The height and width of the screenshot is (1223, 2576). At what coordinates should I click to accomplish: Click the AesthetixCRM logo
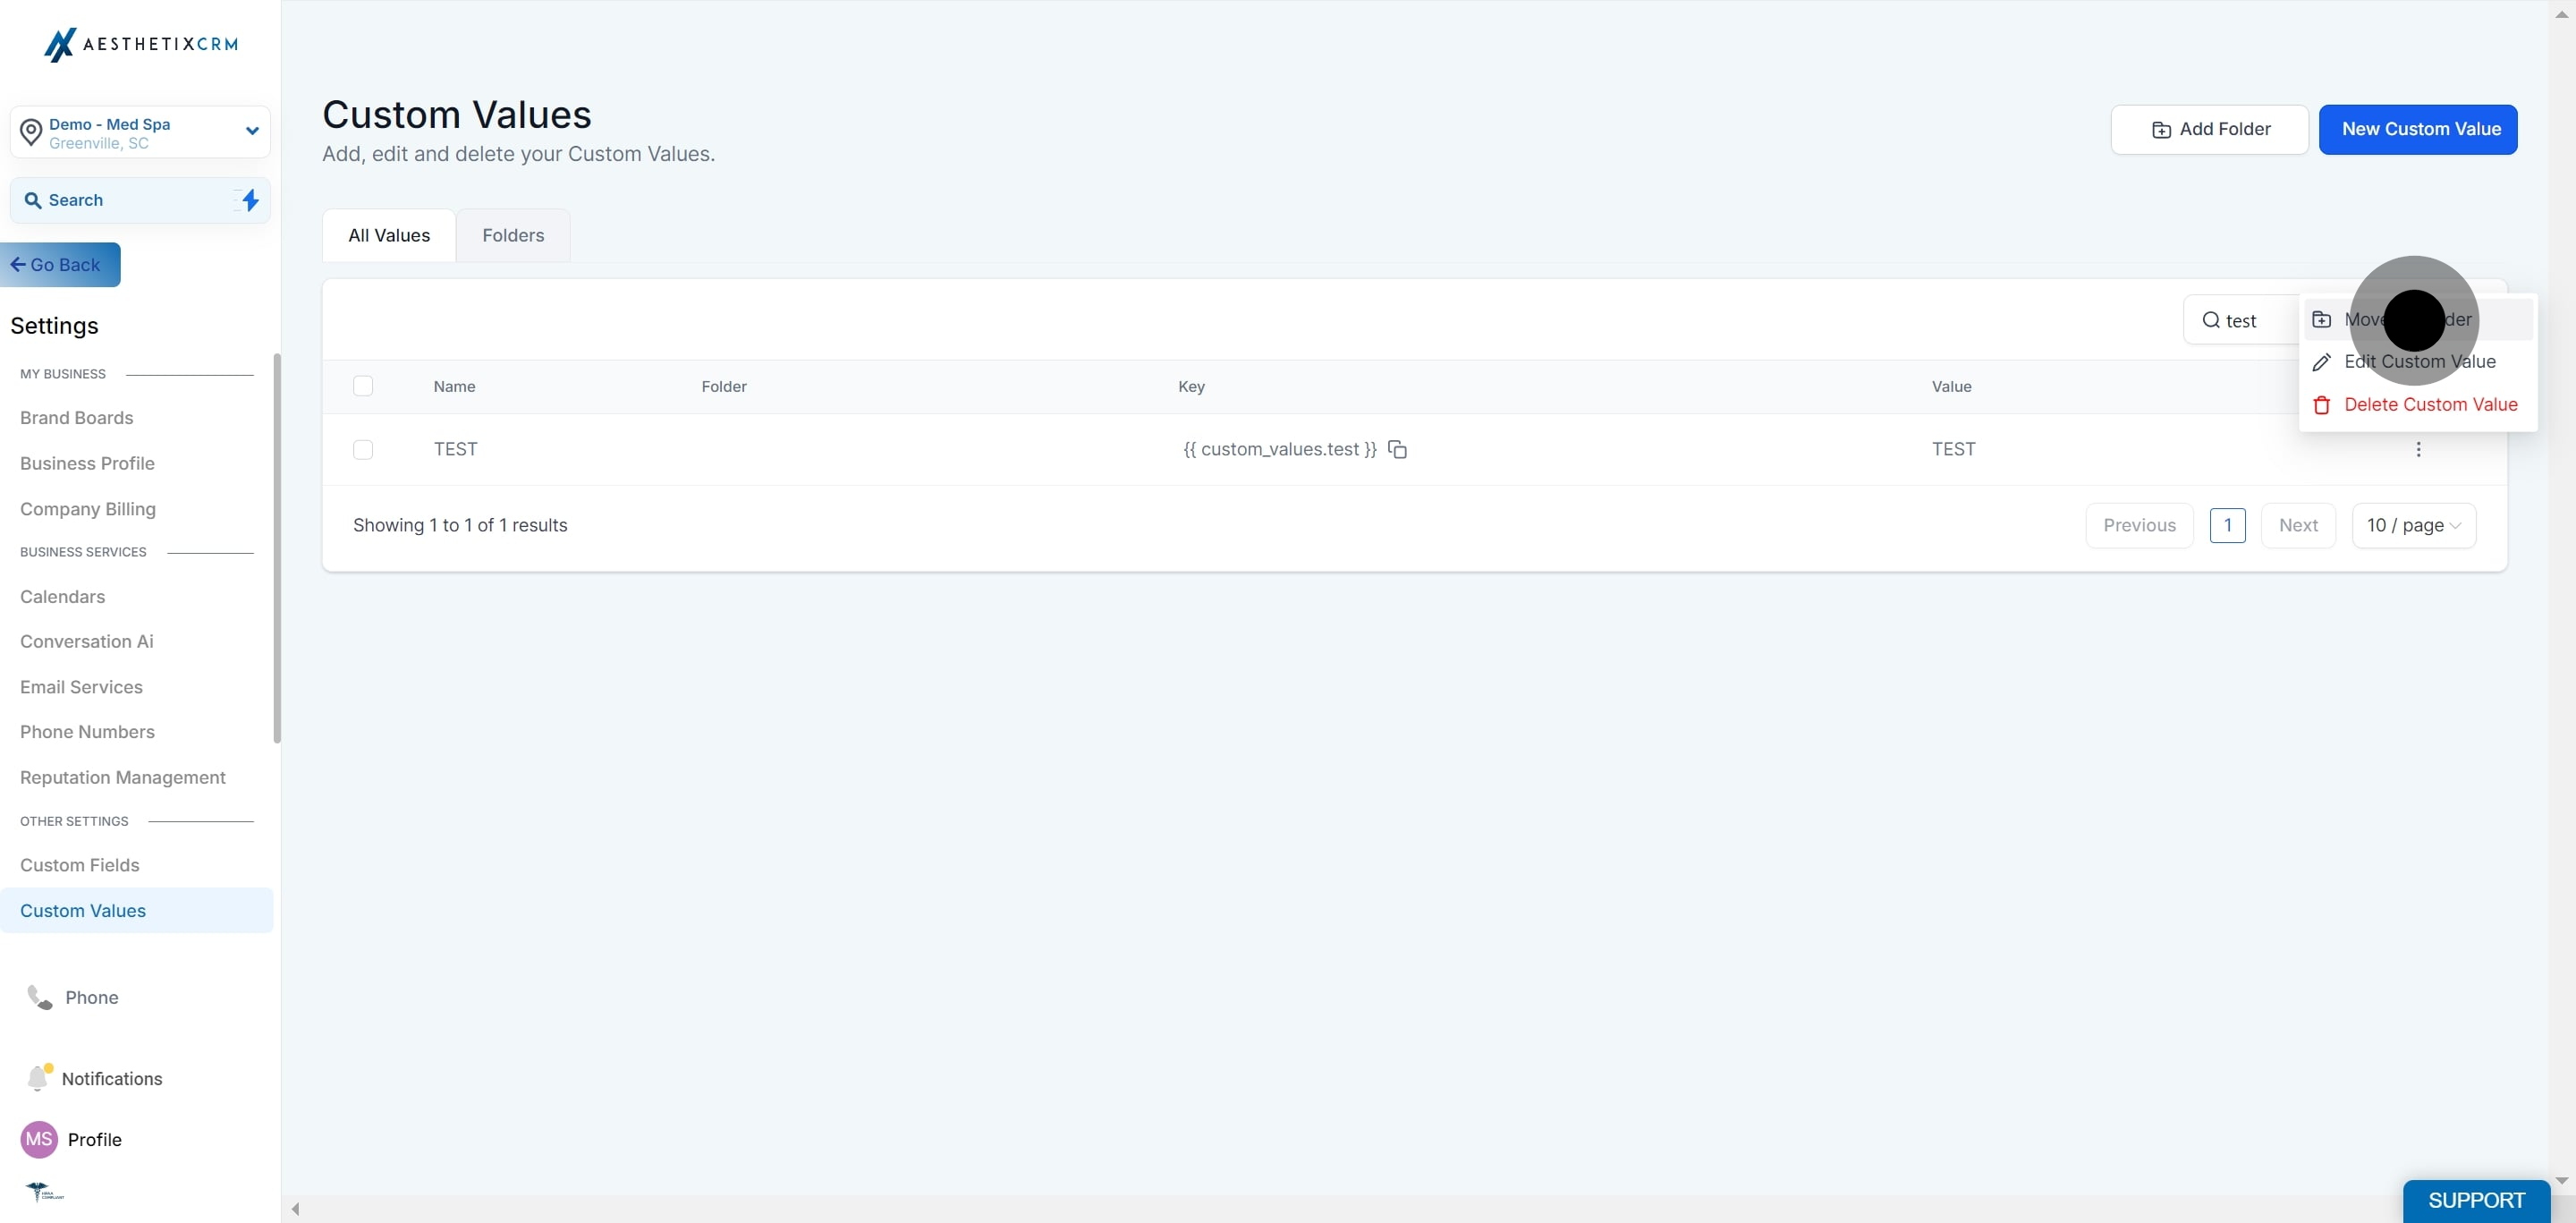pyautogui.click(x=141, y=44)
